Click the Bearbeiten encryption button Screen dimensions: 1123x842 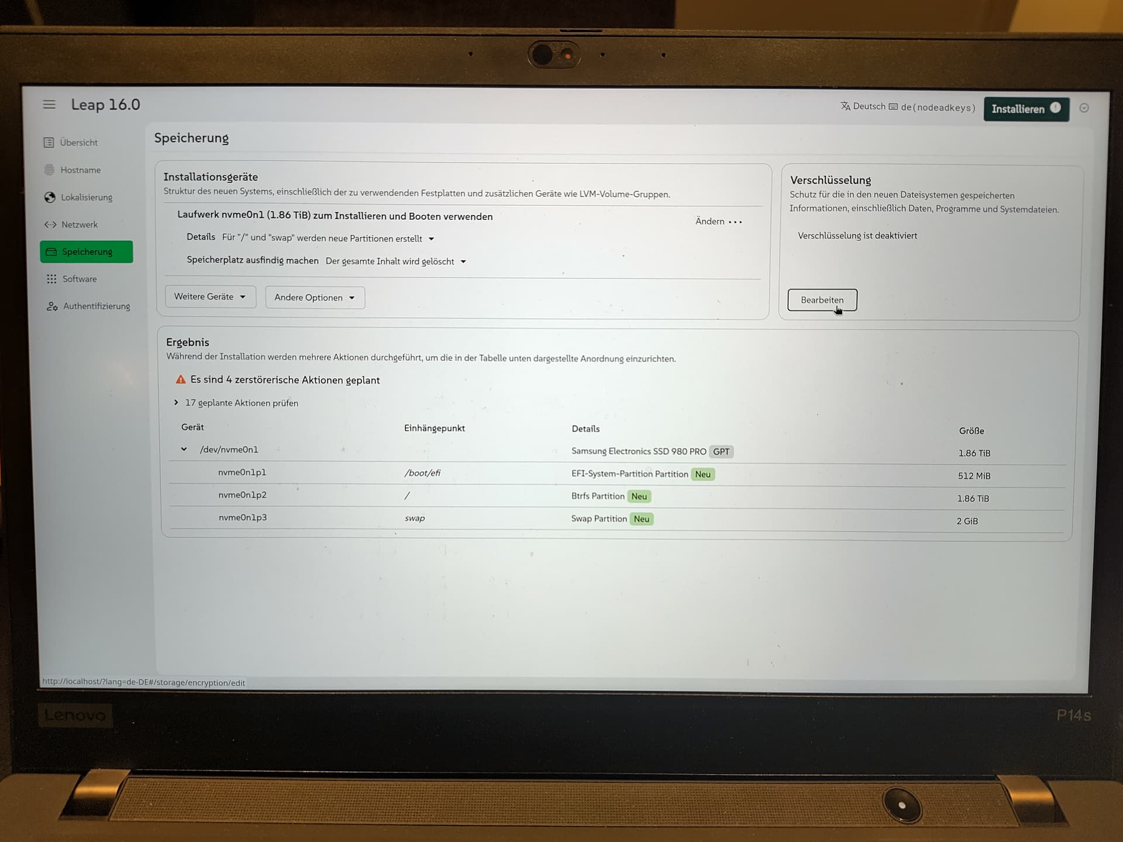(x=822, y=300)
